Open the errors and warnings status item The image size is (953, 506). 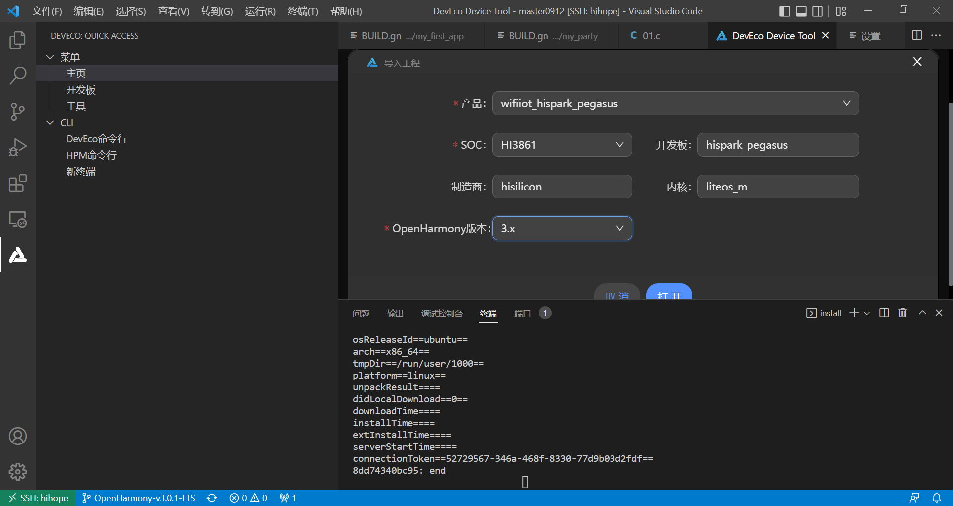[x=248, y=498]
